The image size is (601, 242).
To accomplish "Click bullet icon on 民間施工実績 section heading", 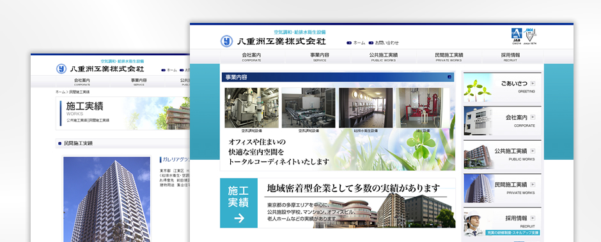I will [x=60, y=143].
